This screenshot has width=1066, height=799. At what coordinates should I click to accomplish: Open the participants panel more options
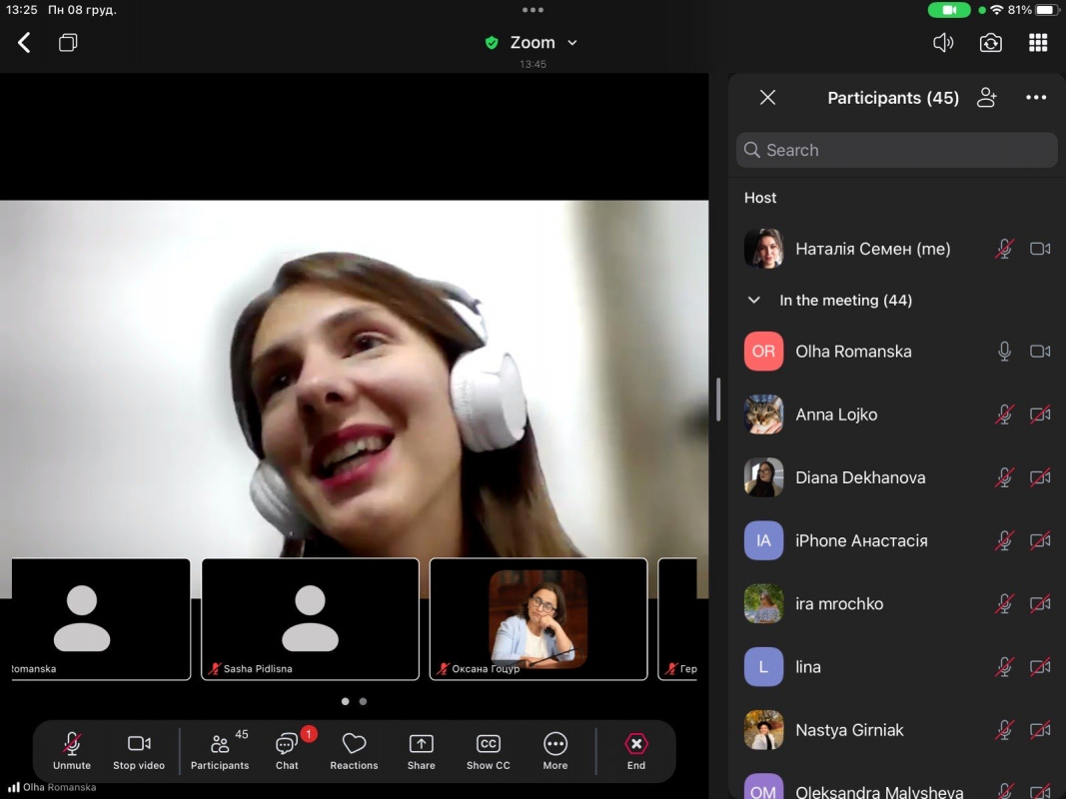[1036, 98]
